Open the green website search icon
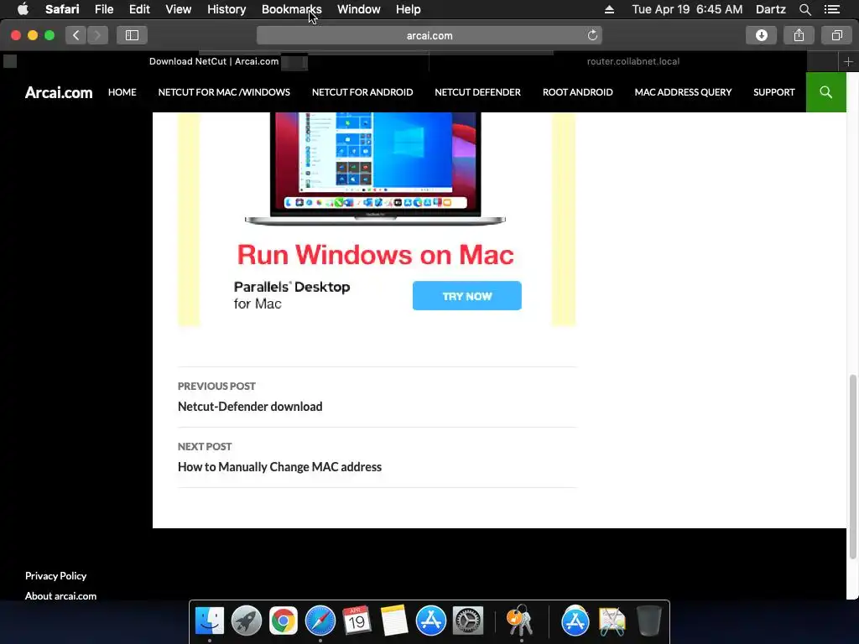 (x=825, y=92)
